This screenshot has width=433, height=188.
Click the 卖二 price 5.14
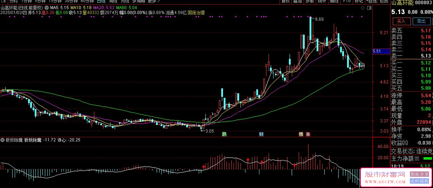pyautogui.click(x=426, y=49)
